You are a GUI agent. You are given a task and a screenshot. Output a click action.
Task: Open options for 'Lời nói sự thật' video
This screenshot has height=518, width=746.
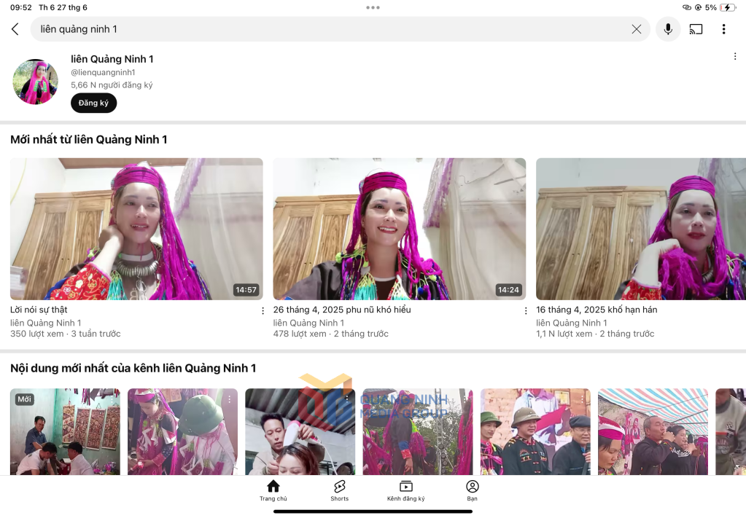coord(263,311)
